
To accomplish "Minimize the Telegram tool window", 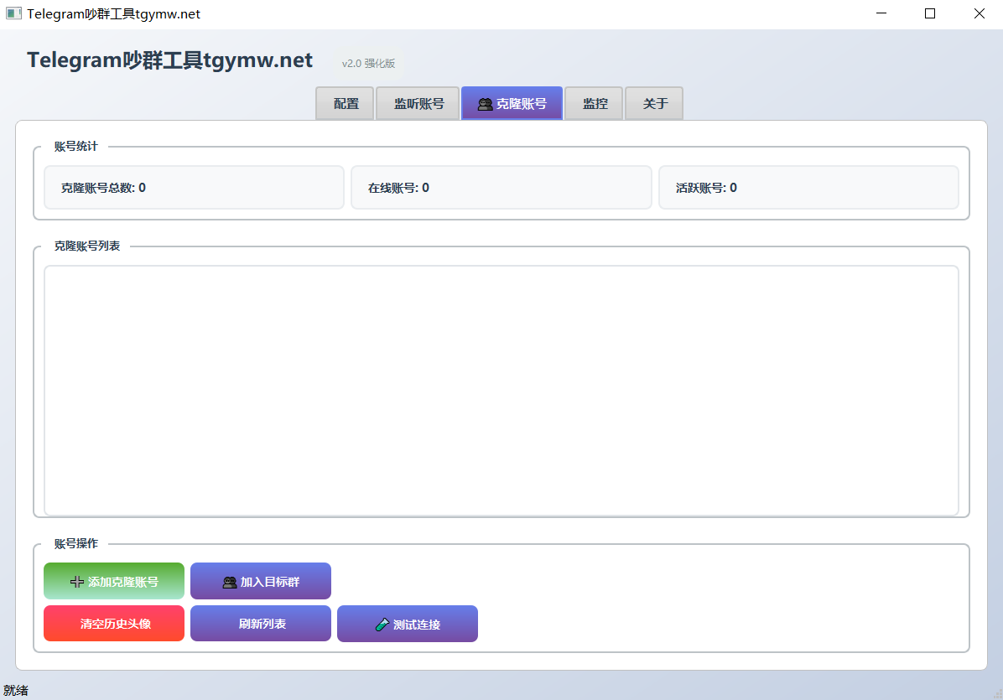I will (x=881, y=14).
